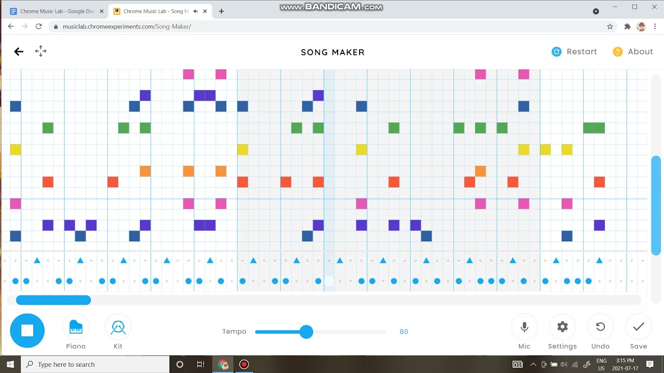Image resolution: width=664 pixels, height=373 pixels.
Task: Open the tab search dropdown arrow
Action: pyautogui.click(x=596, y=11)
